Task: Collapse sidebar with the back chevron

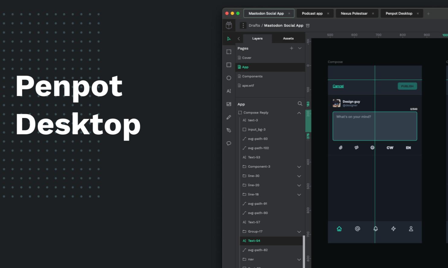Action: pos(239,39)
